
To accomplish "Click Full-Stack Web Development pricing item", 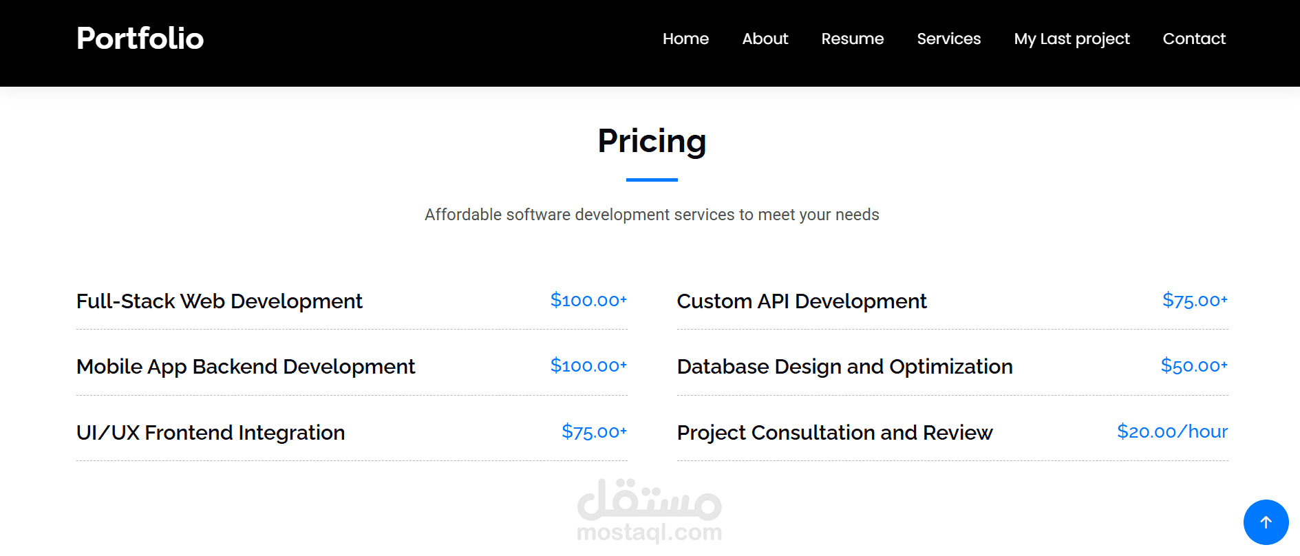I will coord(219,301).
